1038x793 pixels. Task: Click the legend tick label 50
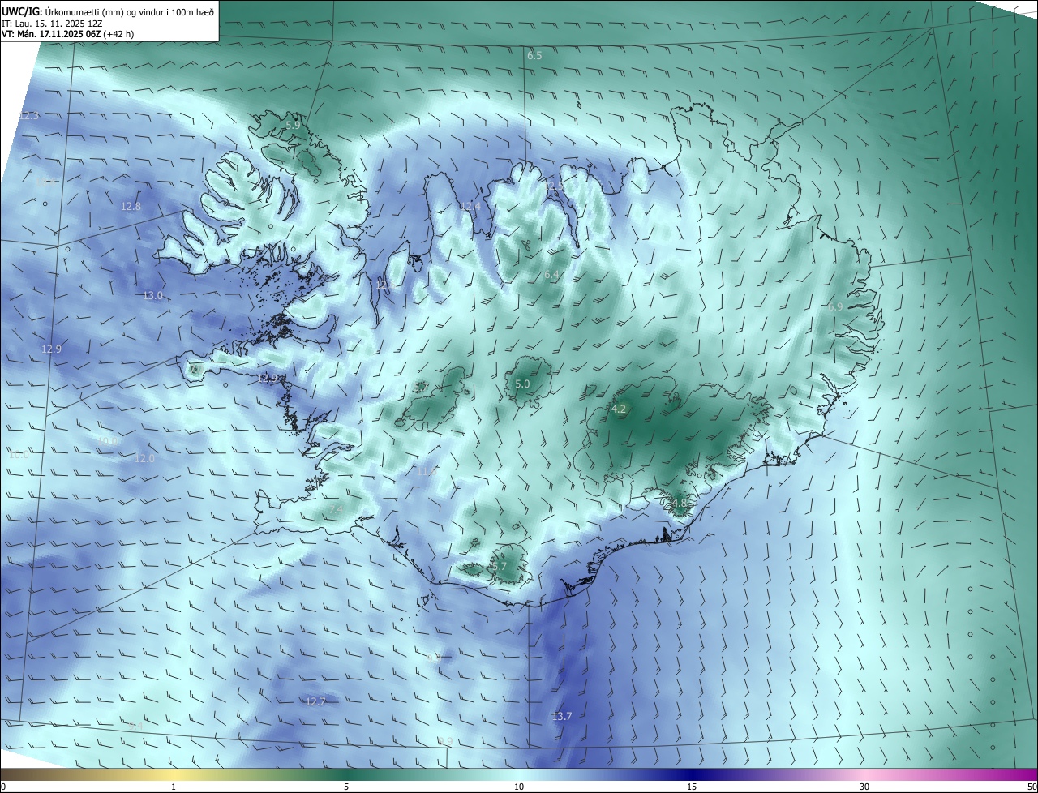1032,787
